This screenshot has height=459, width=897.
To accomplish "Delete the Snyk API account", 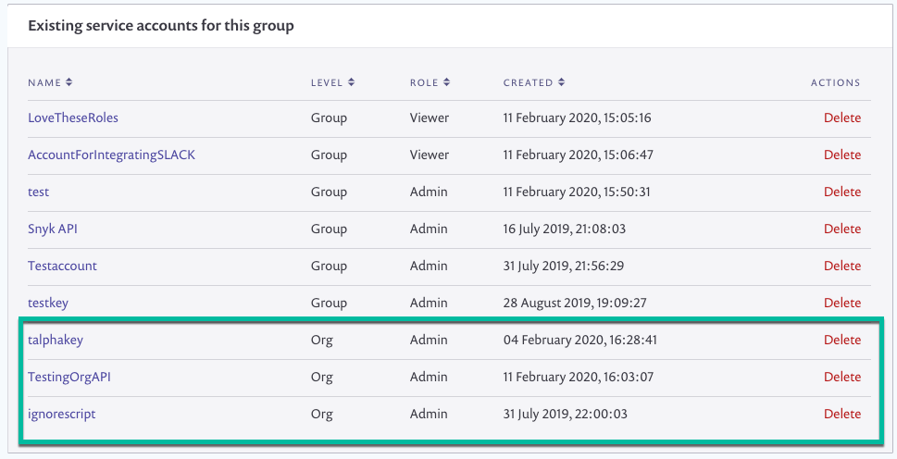I will pos(842,229).
